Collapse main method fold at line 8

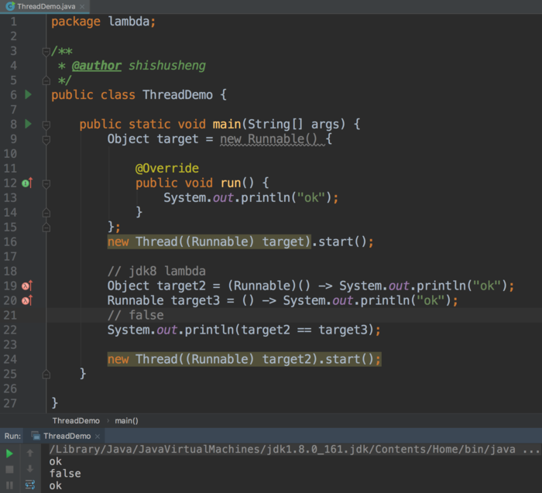(46, 125)
